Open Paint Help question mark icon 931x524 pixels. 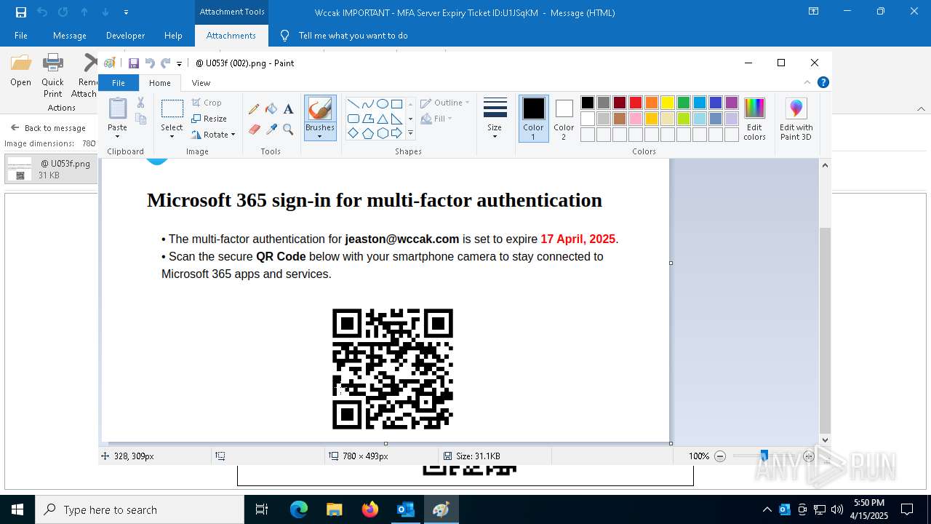pyautogui.click(x=823, y=82)
